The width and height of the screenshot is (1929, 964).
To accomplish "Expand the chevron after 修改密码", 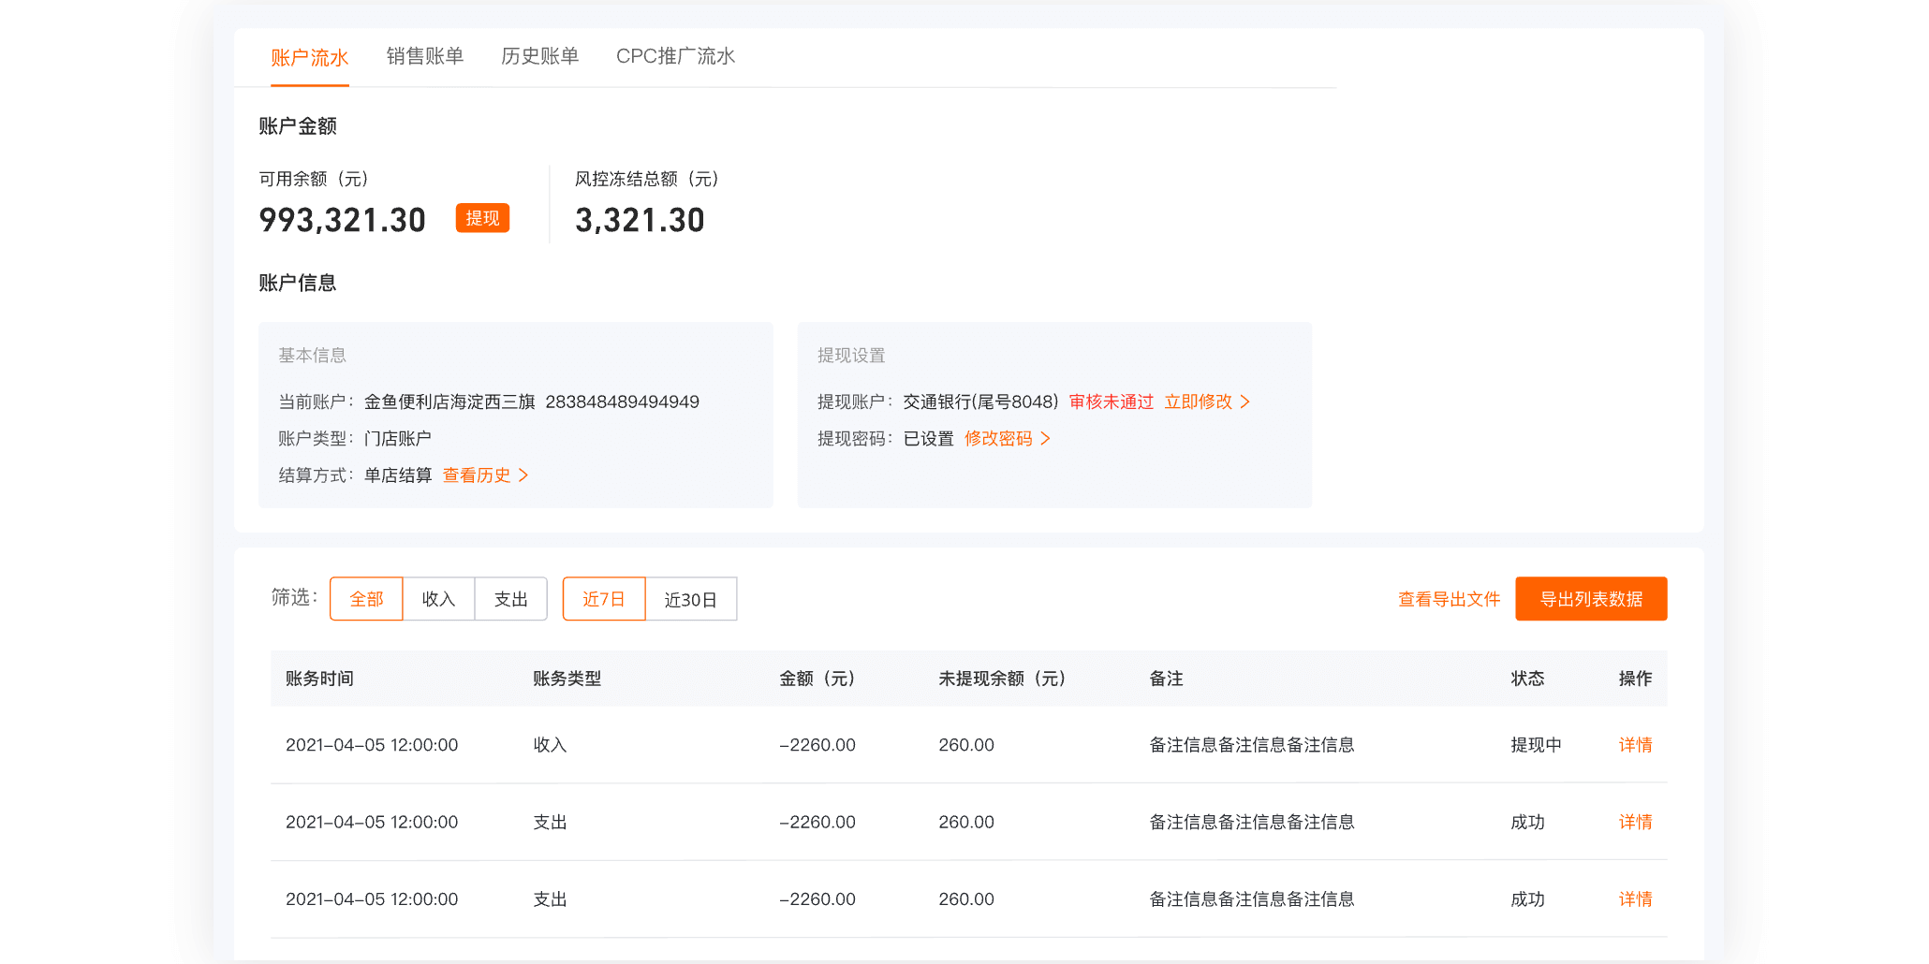I will (1047, 438).
